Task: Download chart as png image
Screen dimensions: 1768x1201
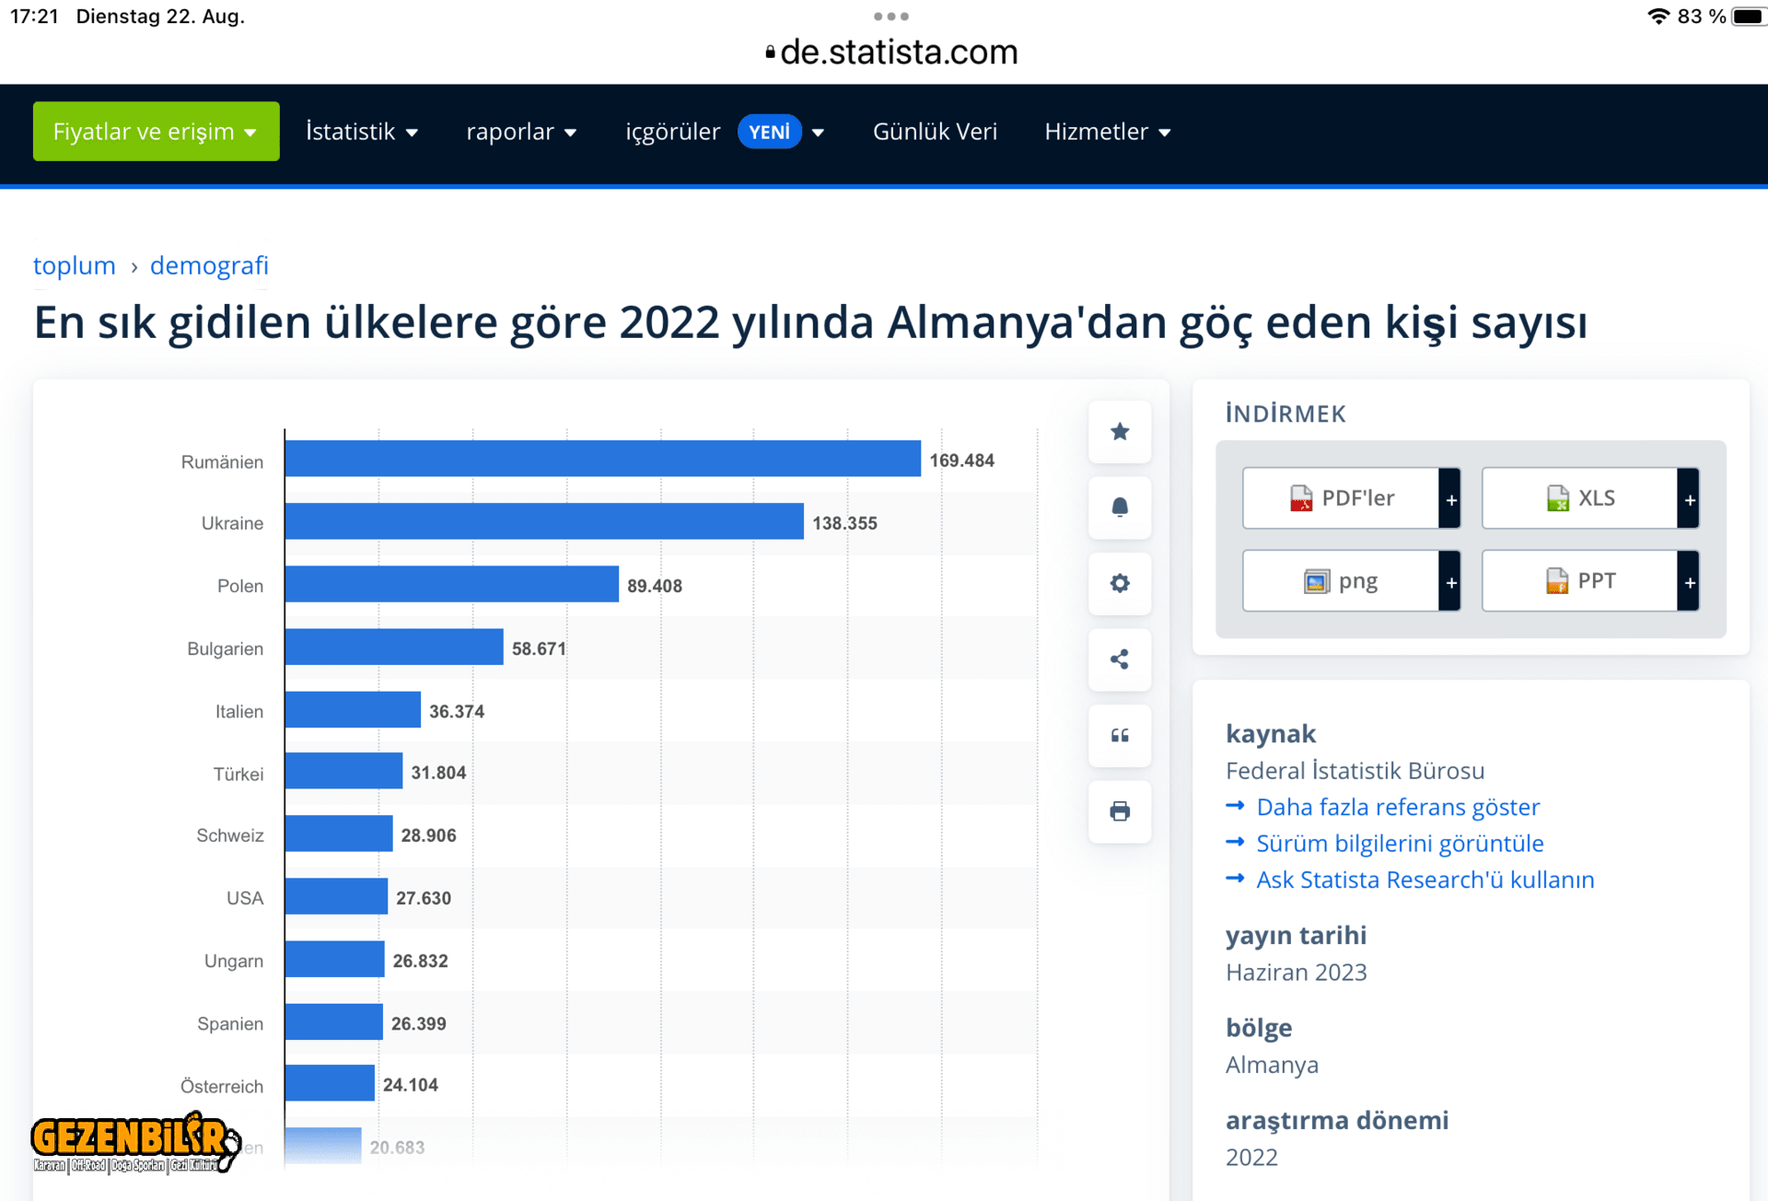Action: pos(1342,581)
